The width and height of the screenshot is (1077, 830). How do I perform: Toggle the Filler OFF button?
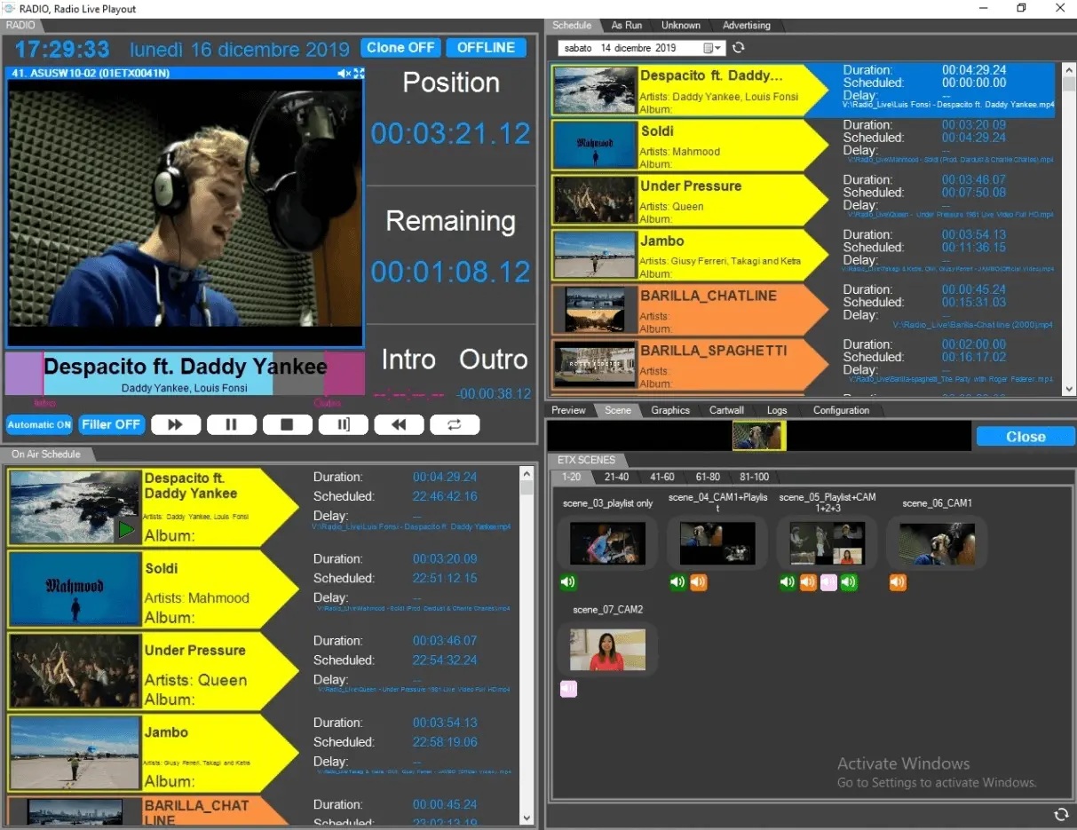(x=111, y=425)
